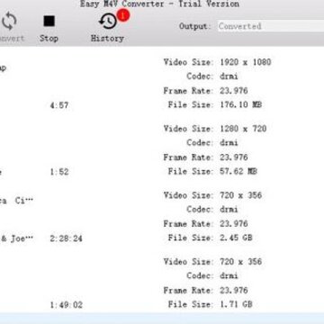Viewport: 324px width, 324px height.
Task: Click the Output field showing Converted
Action: tap(271, 26)
